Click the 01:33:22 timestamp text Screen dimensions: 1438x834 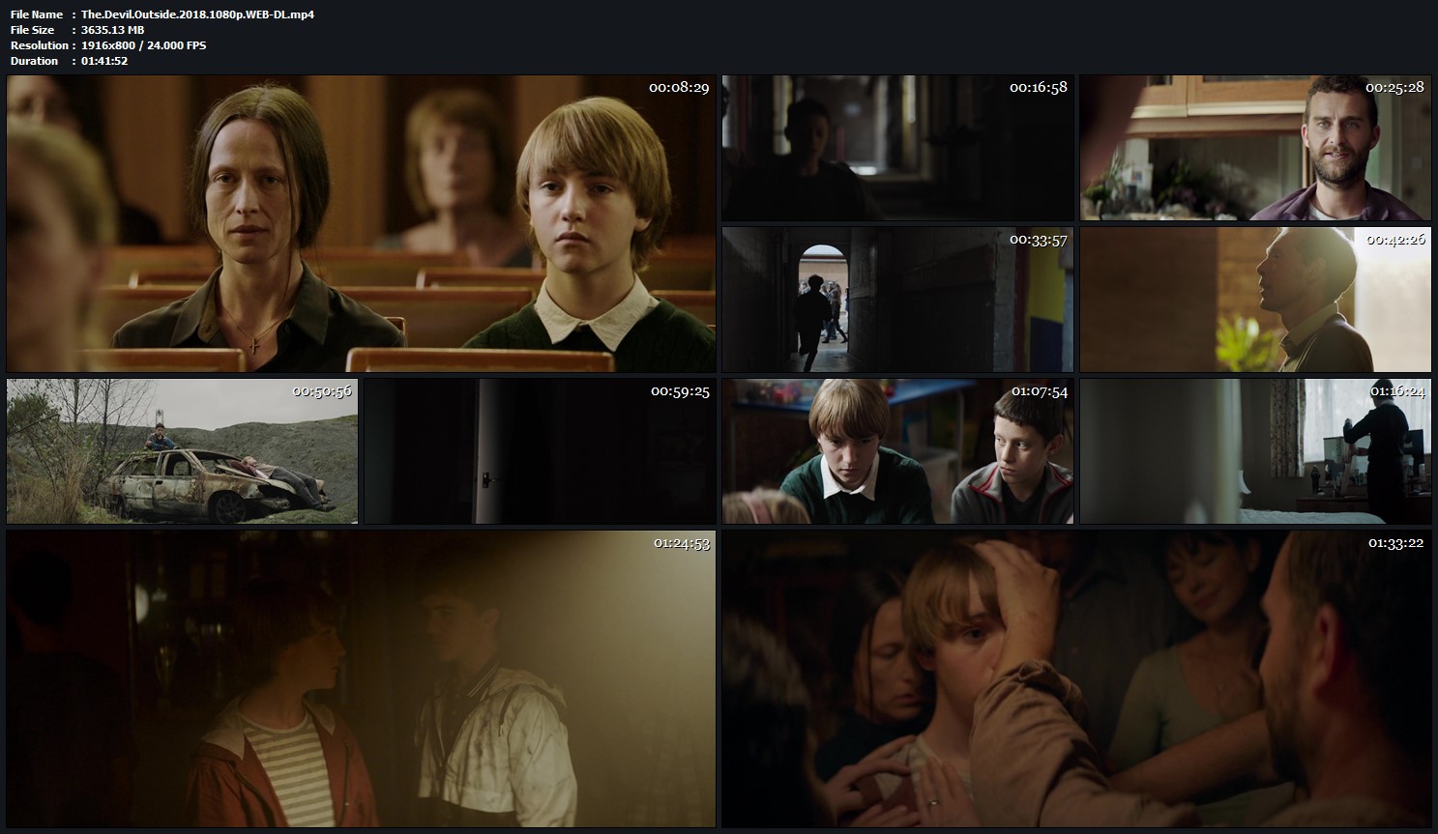1395,543
